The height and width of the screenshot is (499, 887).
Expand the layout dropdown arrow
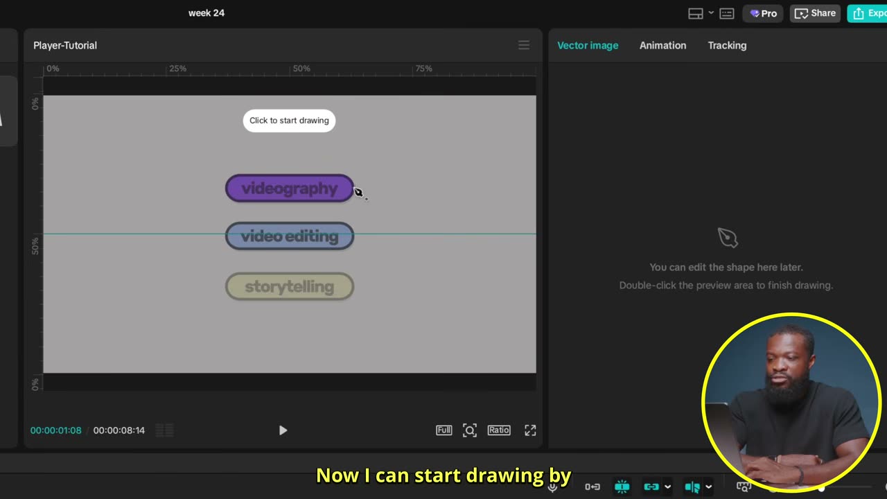point(711,13)
